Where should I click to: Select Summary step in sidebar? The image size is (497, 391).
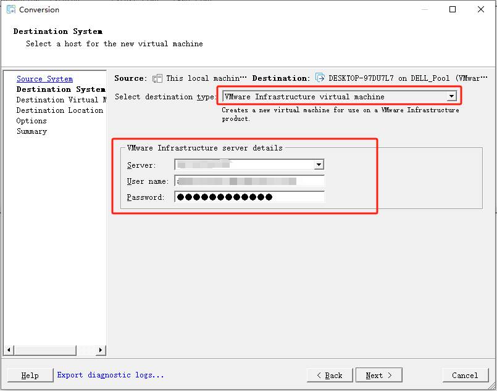31,131
